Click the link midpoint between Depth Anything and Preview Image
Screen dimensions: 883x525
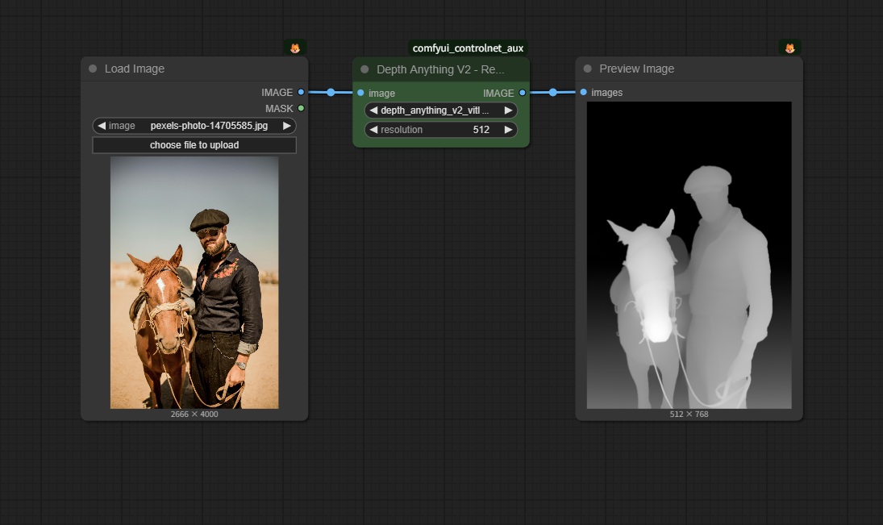[x=552, y=93]
